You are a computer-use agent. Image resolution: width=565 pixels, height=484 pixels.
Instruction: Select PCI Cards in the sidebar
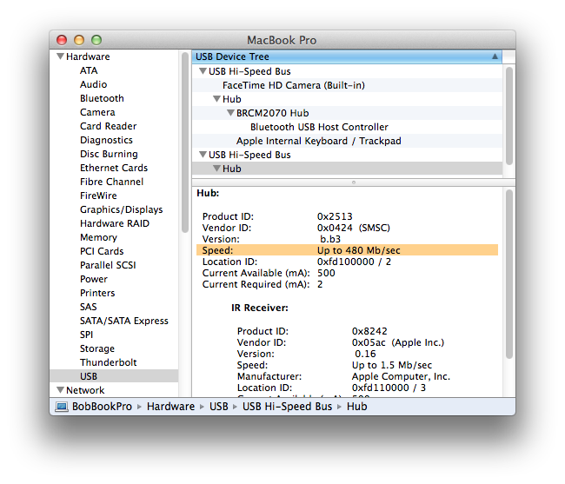coord(102,251)
